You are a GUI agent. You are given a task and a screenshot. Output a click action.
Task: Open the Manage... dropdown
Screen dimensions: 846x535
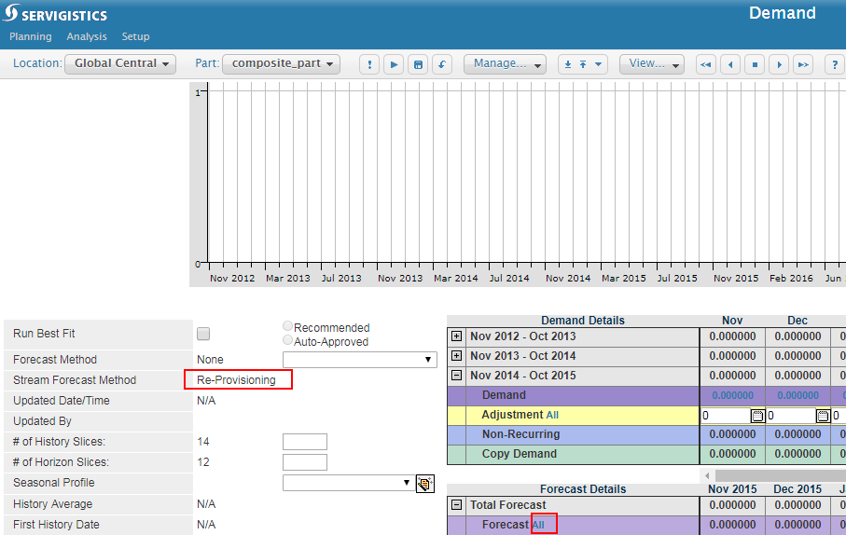pos(505,63)
